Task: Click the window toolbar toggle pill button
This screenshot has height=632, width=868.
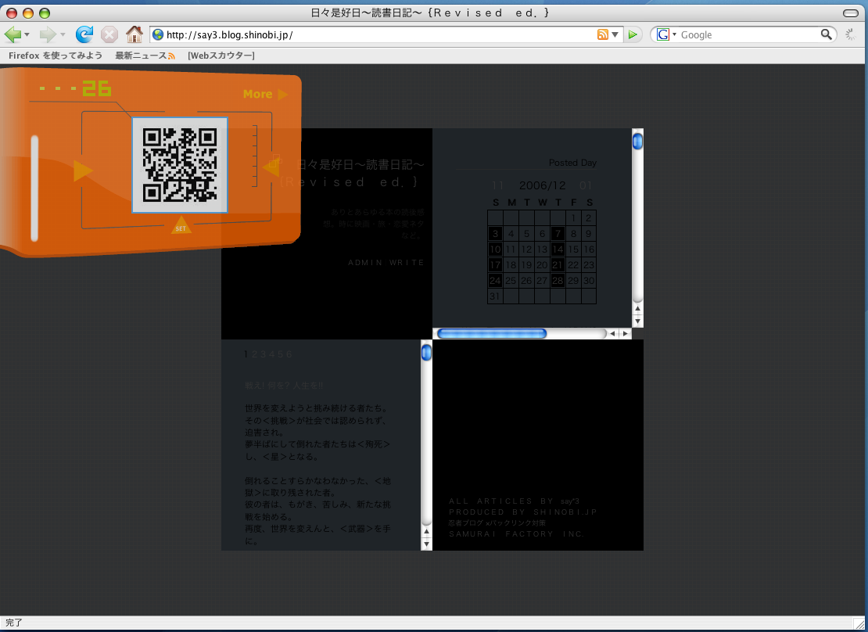Action: tap(850, 13)
